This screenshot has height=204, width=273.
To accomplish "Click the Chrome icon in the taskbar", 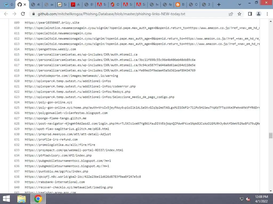I will [38, 199].
